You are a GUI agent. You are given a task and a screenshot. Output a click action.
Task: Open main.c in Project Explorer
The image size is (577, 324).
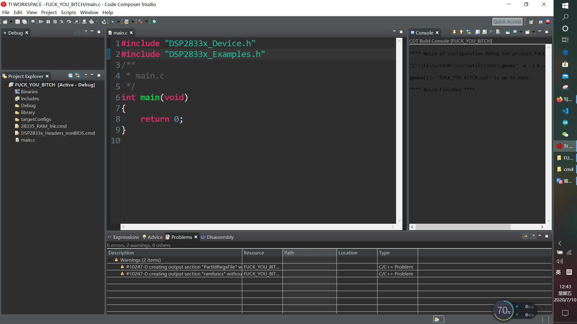click(28, 140)
